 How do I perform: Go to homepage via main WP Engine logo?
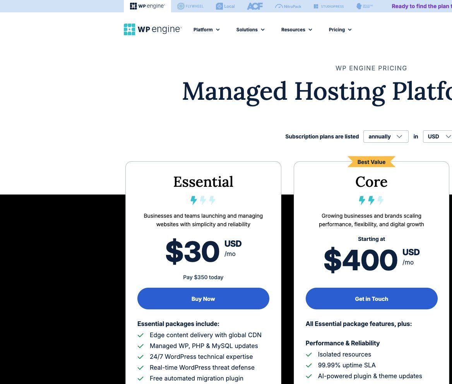click(152, 29)
